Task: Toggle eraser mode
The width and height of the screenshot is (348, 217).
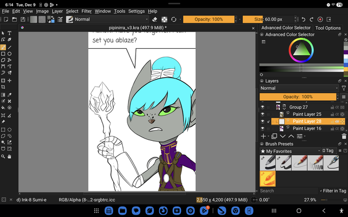Action: click(x=154, y=19)
